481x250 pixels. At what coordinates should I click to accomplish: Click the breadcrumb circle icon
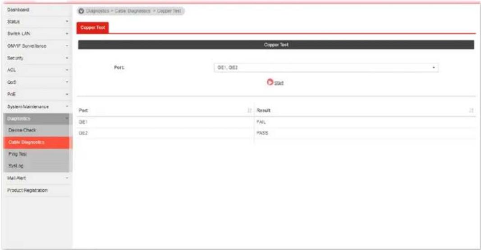(x=81, y=11)
